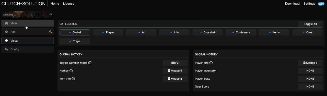Open the Main sidebar section
This screenshot has width=327, height=96.
click(28, 23)
